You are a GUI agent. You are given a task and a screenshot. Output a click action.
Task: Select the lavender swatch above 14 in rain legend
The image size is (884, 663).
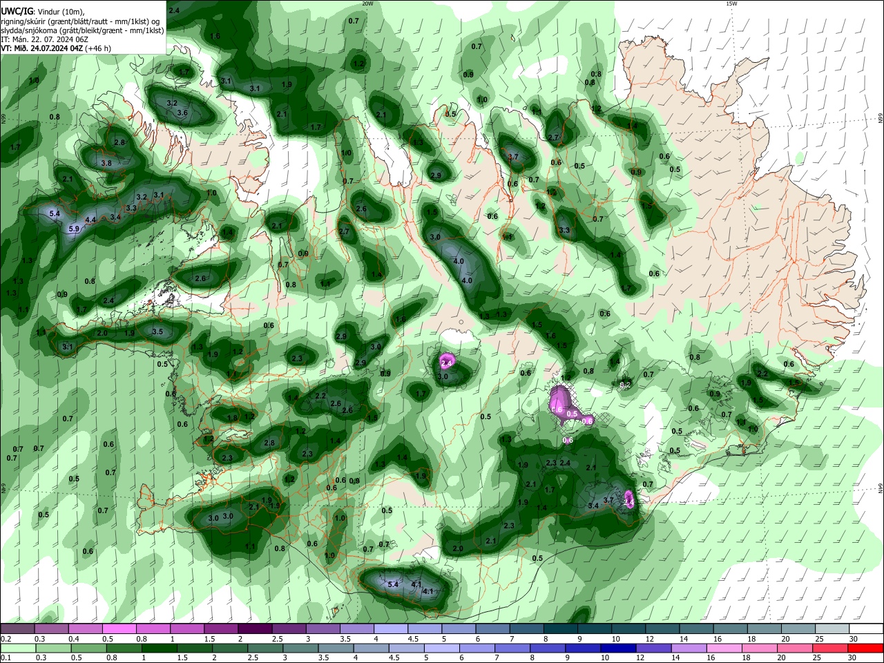(x=689, y=648)
